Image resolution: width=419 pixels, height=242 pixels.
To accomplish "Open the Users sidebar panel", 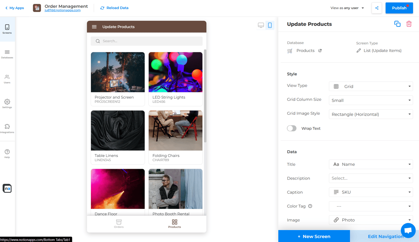I will pyautogui.click(x=7, y=79).
